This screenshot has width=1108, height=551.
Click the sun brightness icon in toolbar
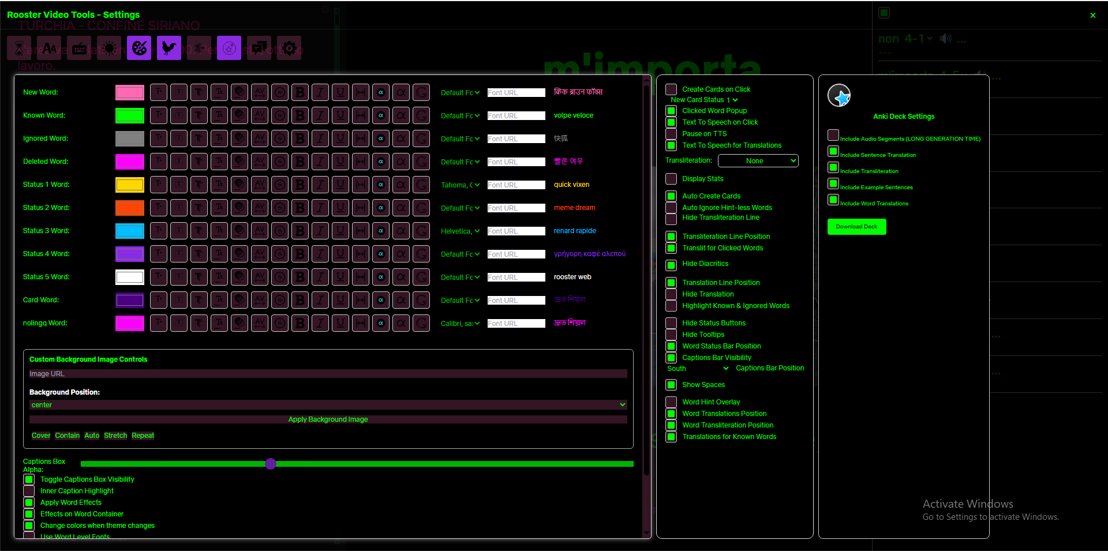coord(109,48)
